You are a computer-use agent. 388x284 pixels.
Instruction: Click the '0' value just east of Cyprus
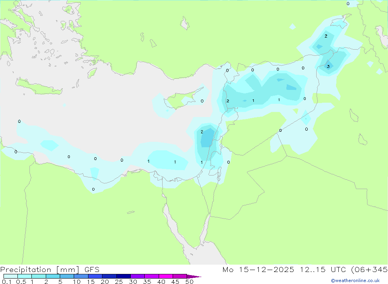202,101
